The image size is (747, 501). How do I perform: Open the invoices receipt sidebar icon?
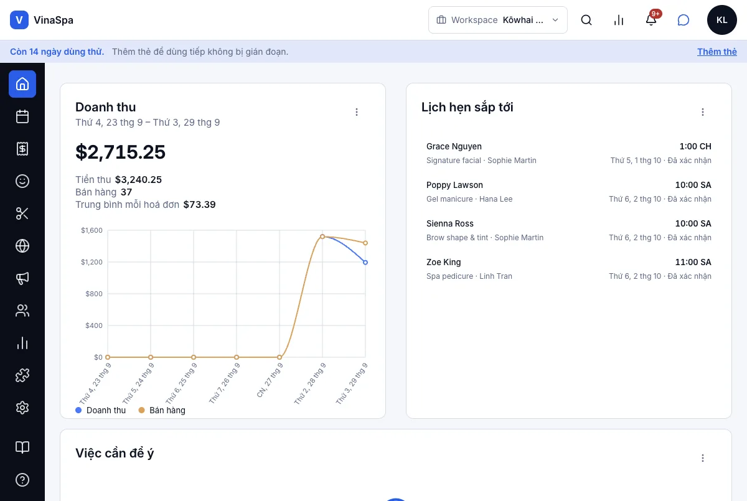tap(22, 149)
